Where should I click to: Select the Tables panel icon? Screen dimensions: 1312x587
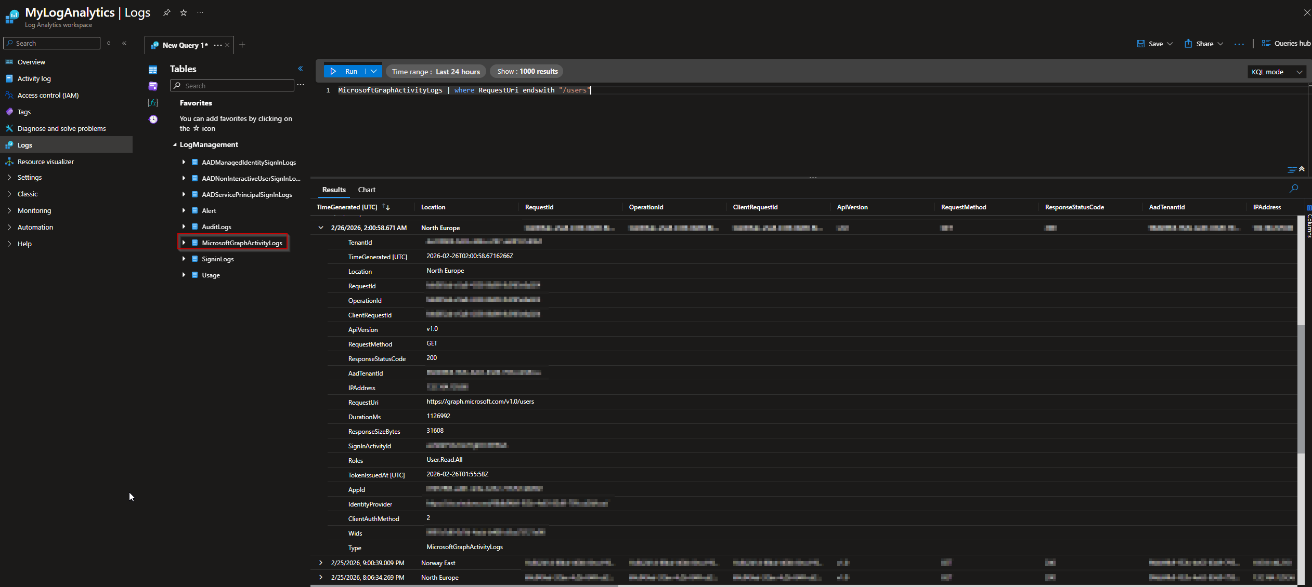click(152, 69)
